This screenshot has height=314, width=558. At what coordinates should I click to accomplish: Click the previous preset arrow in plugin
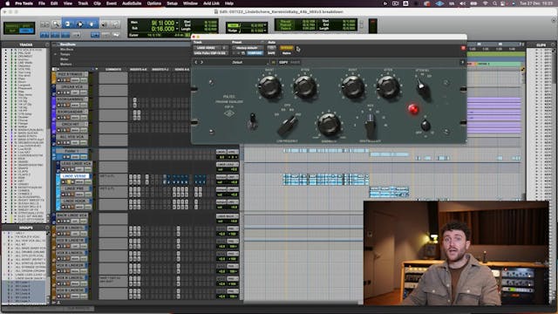coord(195,62)
